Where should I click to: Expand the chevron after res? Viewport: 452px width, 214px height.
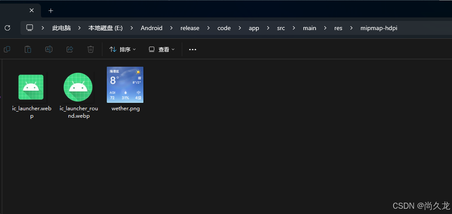coord(351,28)
